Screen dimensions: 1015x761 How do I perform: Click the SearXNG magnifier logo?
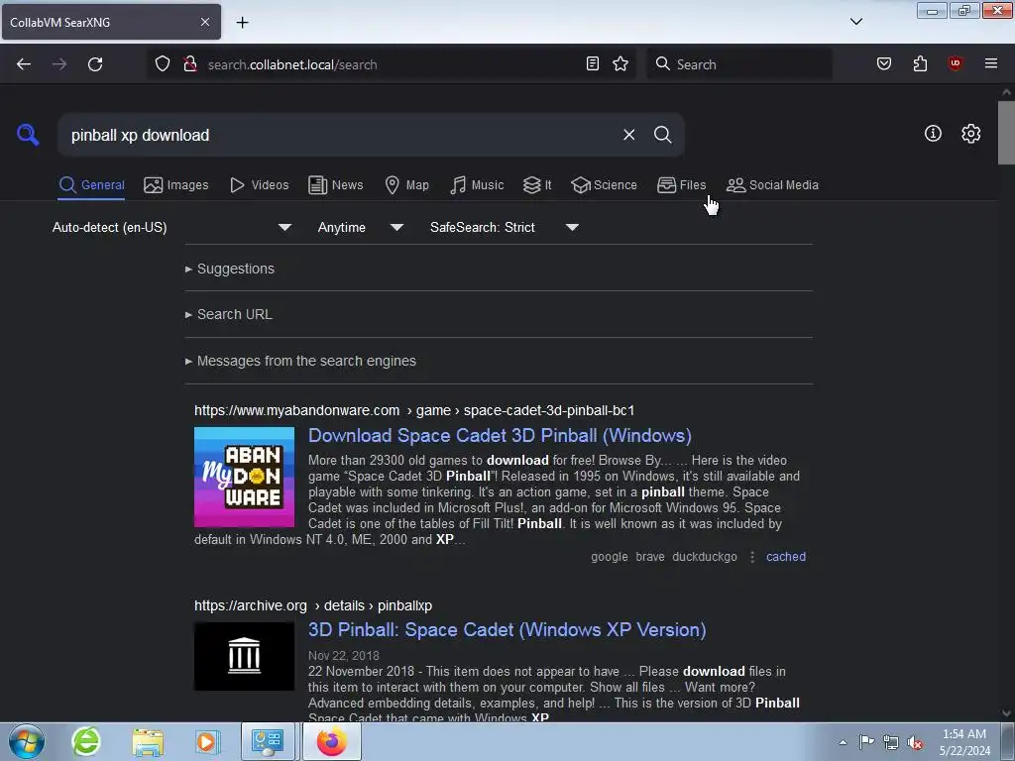tap(28, 135)
